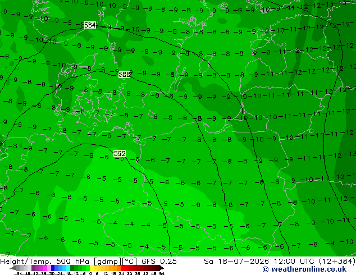356x275 pixels.
Task: Select the orange swatch in the legend
Action: 115,268
